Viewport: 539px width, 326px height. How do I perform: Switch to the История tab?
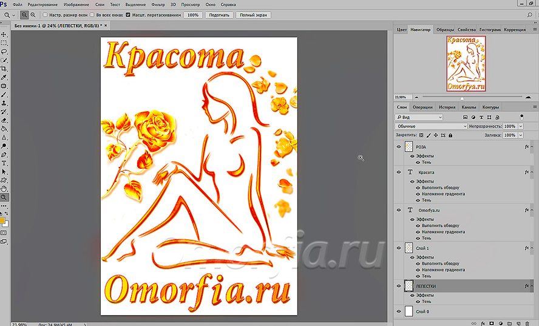pos(447,107)
